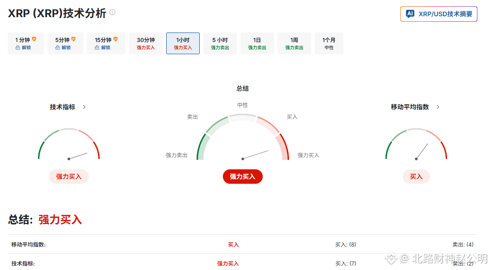Click the central 总结 gauge dial
491x270 pixels.
[x=243, y=137]
